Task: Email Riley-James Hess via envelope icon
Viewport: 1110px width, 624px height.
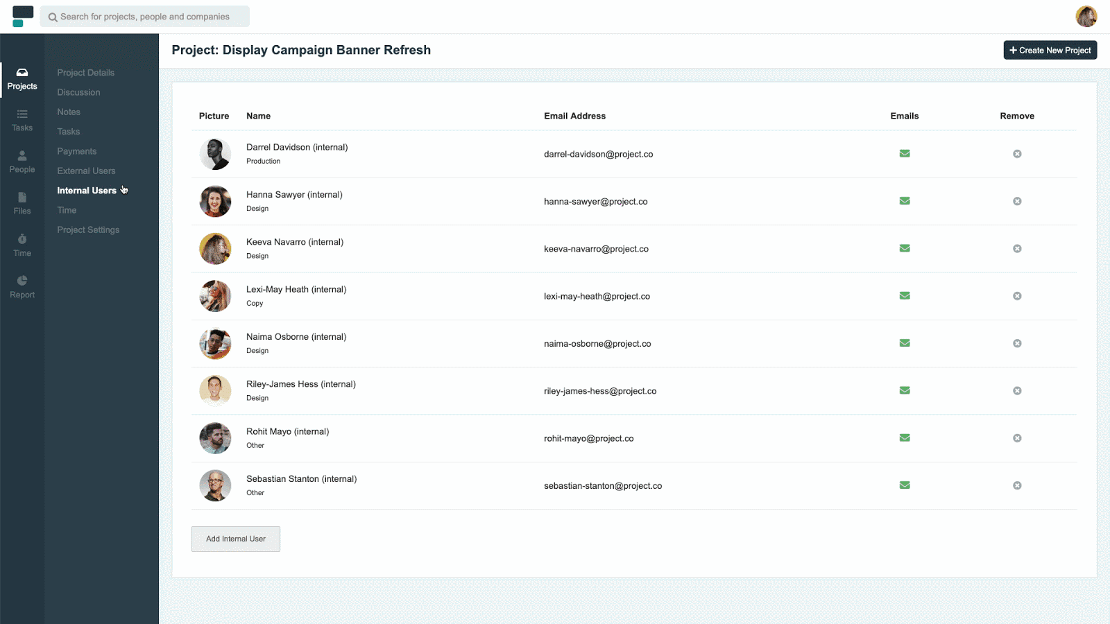Action: tap(905, 390)
